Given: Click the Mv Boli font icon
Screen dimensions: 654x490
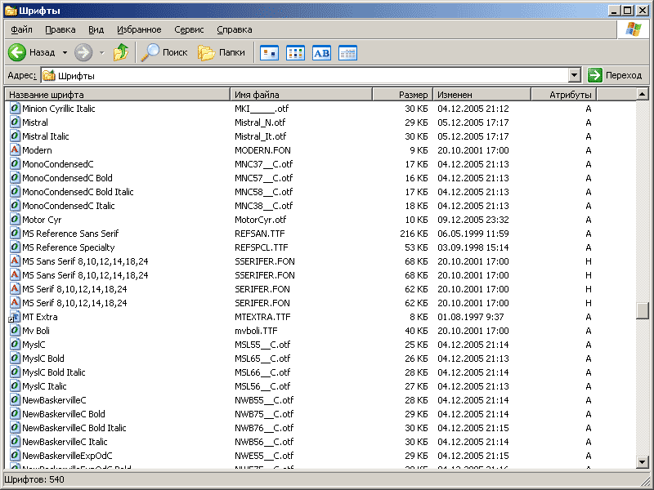Looking at the screenshot, I should click(x=15, y=331).
